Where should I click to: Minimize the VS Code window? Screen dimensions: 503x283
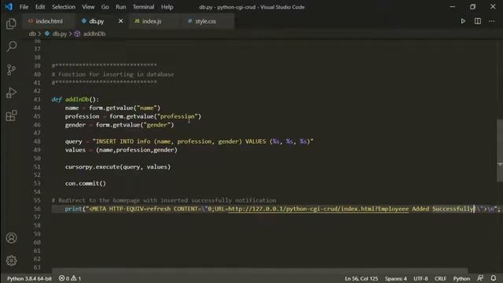pos(453,7)
